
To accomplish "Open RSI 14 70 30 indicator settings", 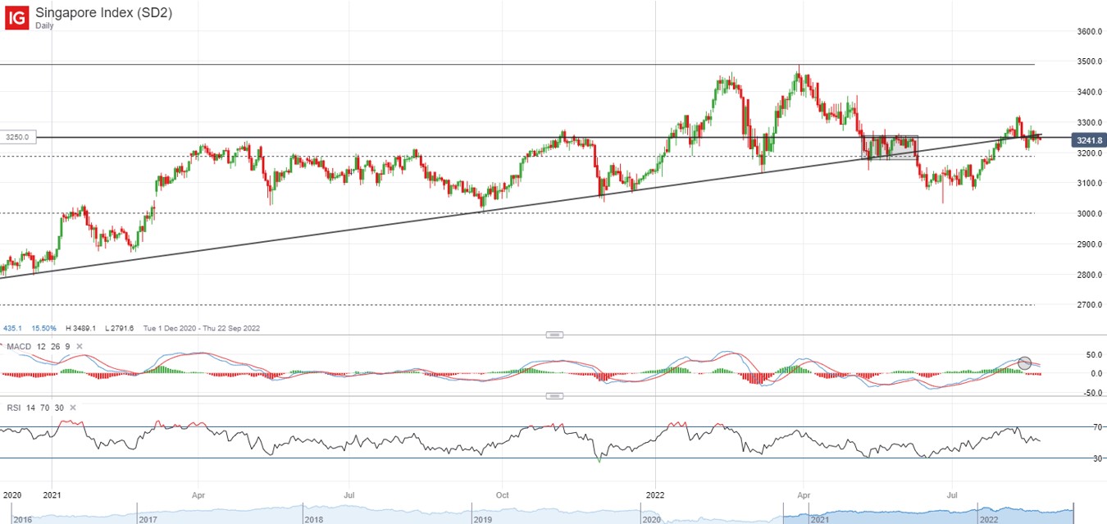I will point(35,408).
